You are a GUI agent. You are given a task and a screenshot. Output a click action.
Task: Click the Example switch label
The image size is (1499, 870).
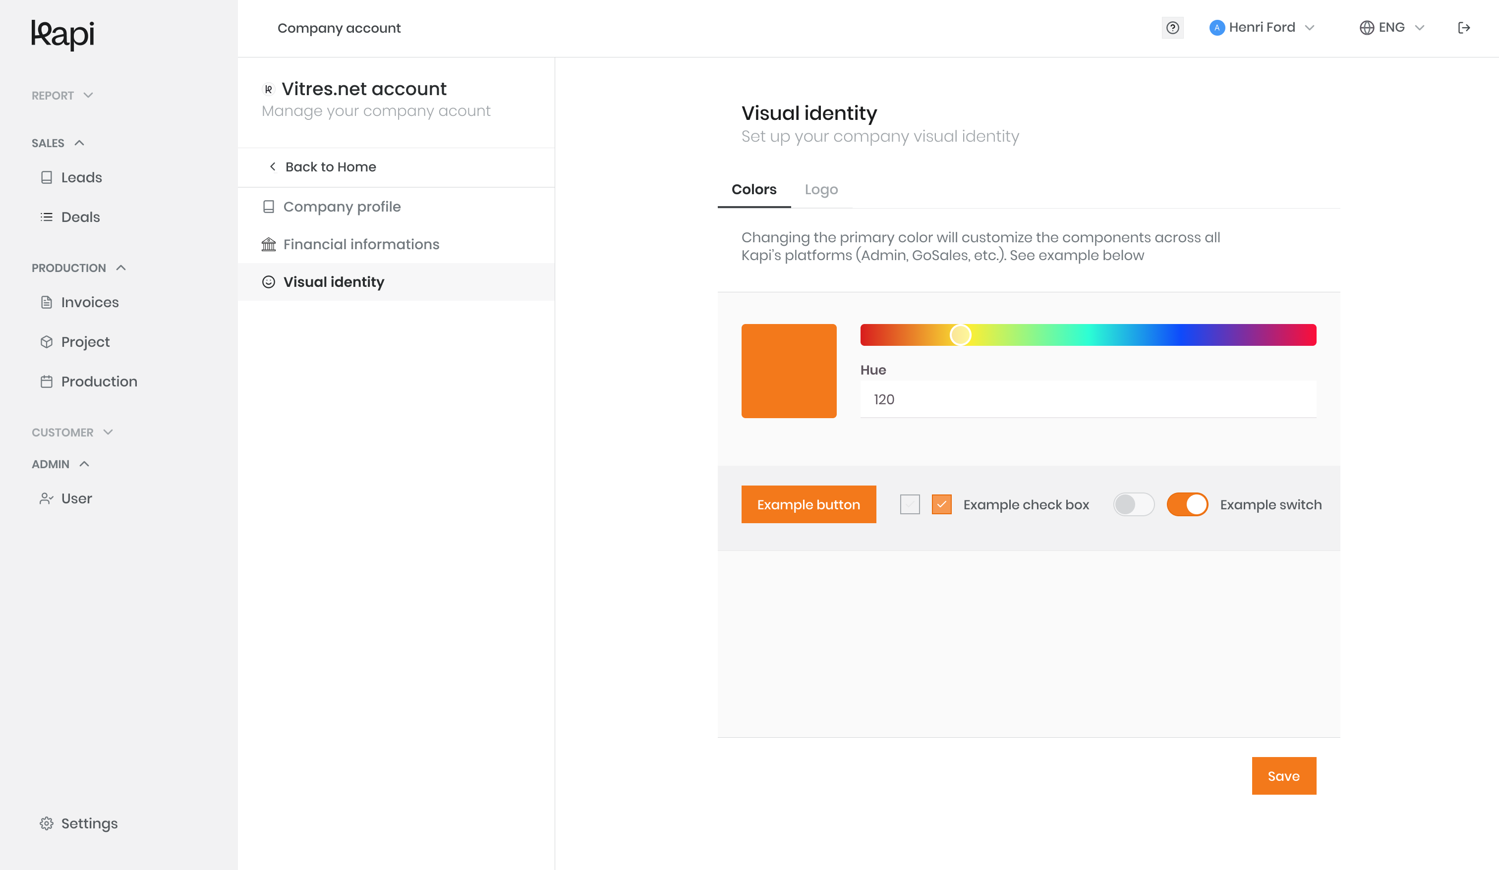[x=1270, y=504]
